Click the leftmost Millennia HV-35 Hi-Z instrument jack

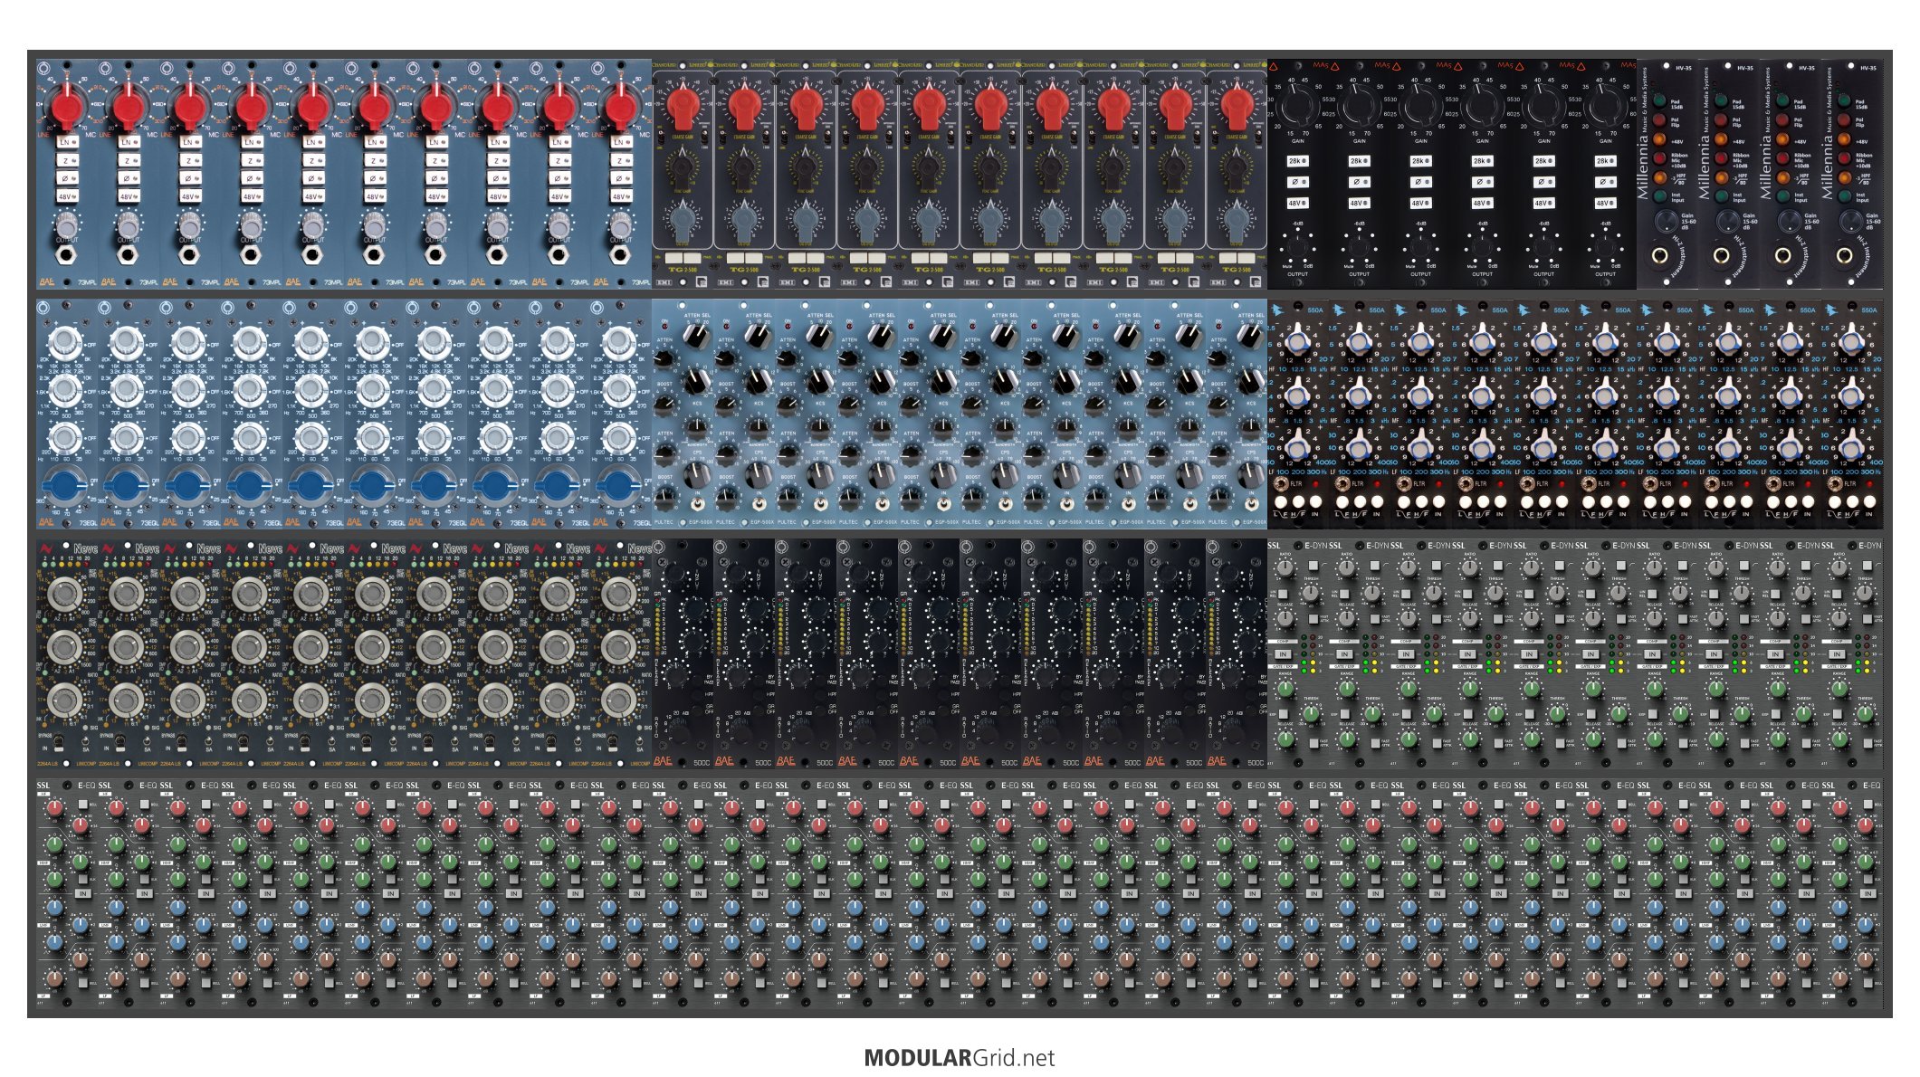tap(1658, 256)
